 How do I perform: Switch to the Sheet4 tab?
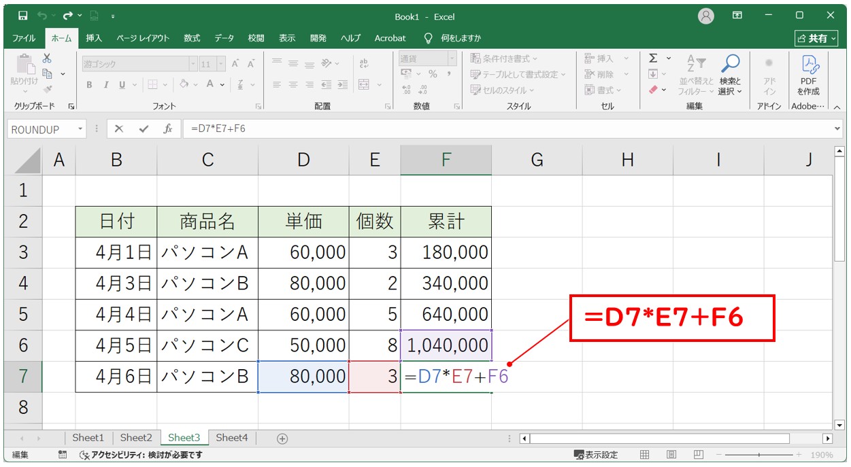[x=232, y=438]
